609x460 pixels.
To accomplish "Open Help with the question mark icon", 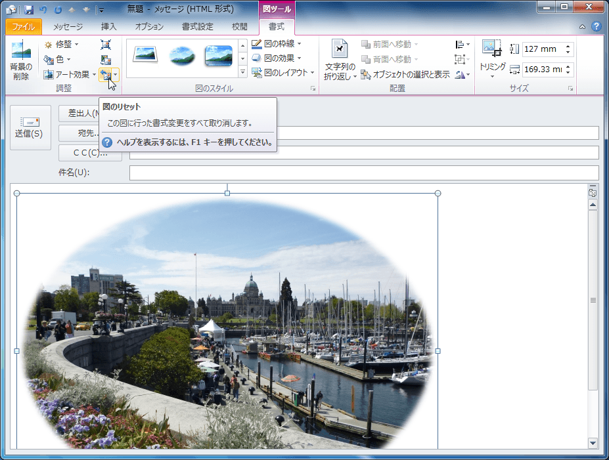I will (x=596, y=26).
